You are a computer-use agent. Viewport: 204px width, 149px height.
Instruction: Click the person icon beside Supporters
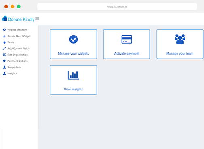(x=4, y=67)
